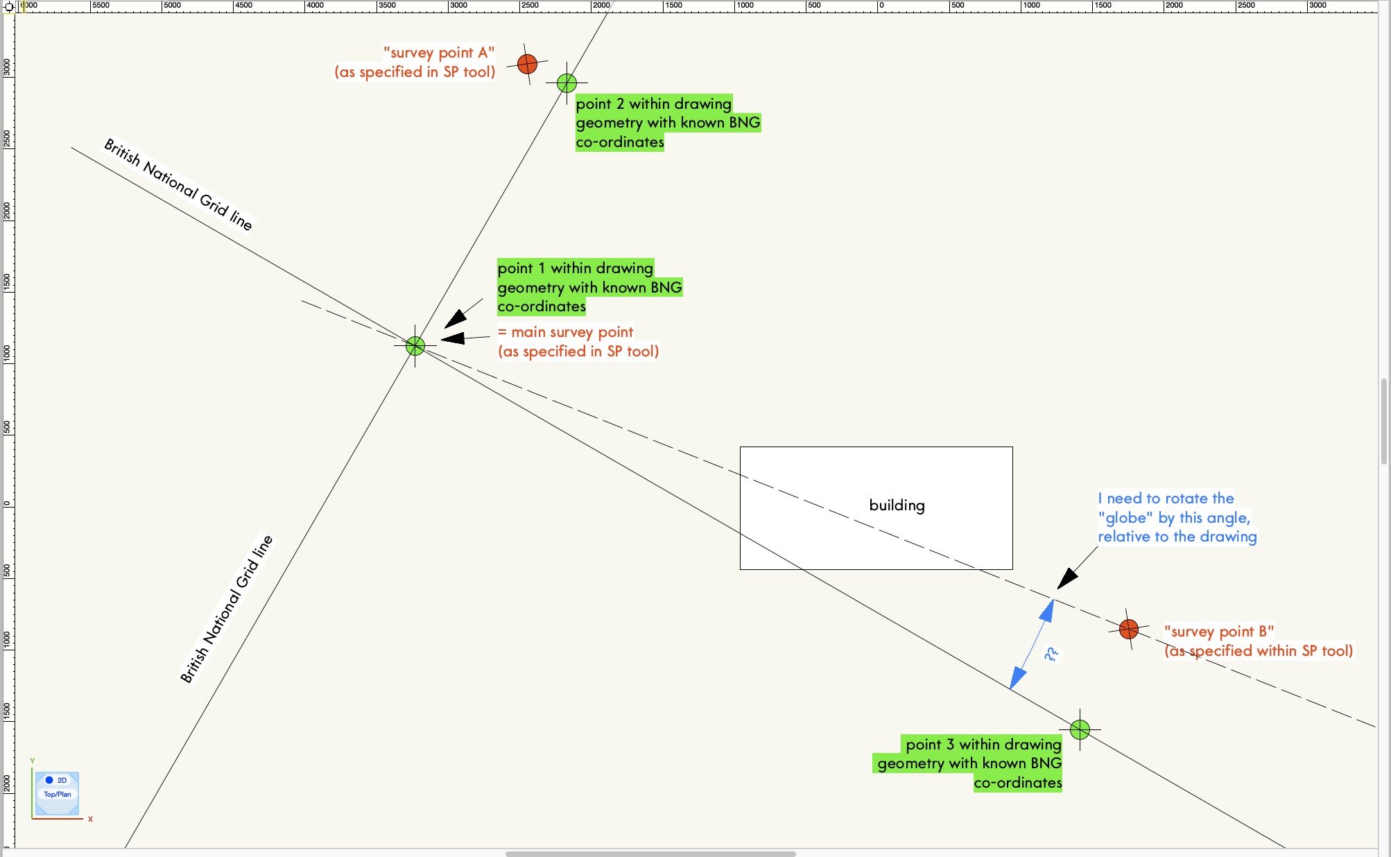The width and height of the screenshot is (1391, 857).
Task: Toggle the 2D mode badge on the view widget
Action: click(61, 779)
